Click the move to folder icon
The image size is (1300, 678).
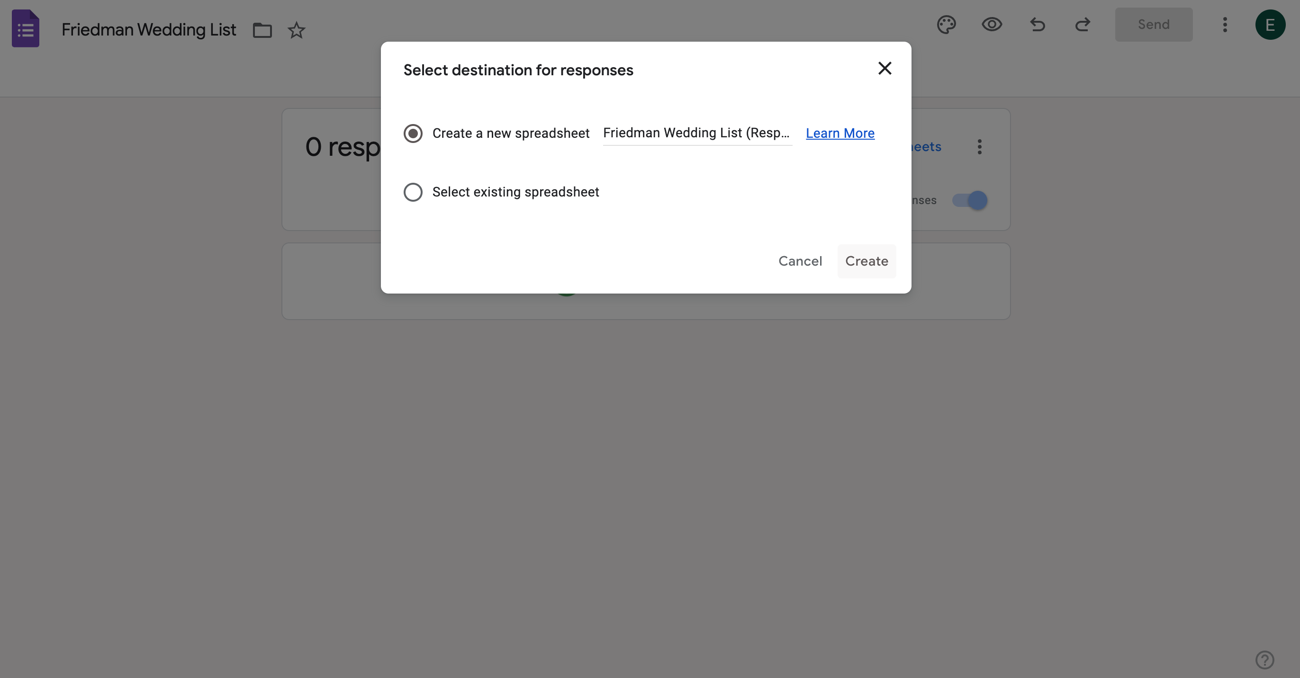pos(262,30)
